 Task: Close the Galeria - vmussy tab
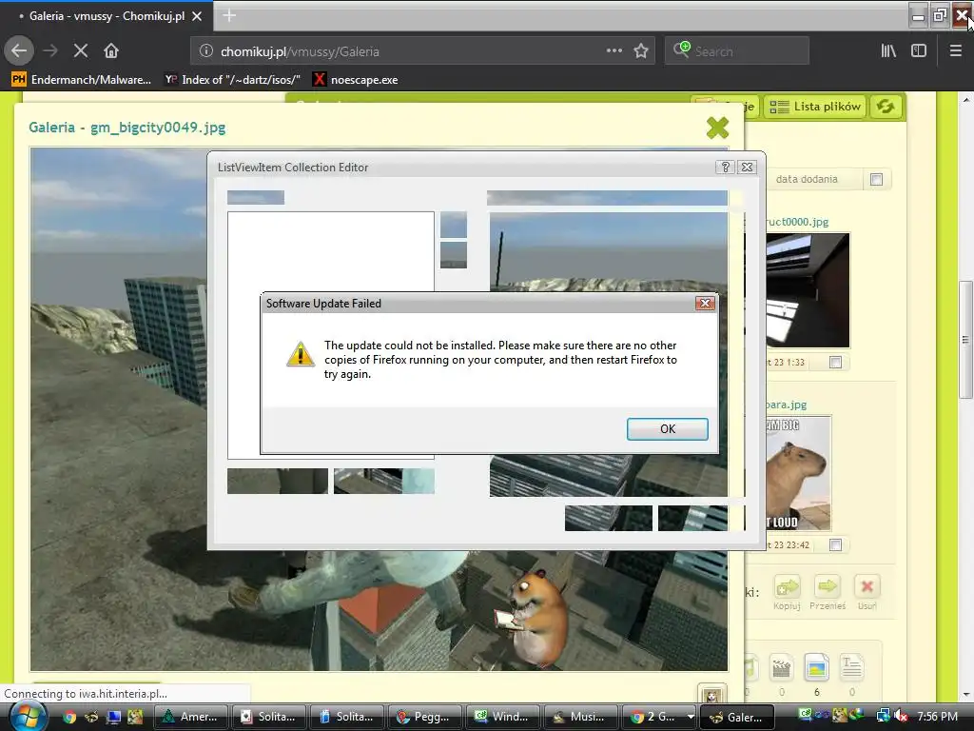(197, 16)
